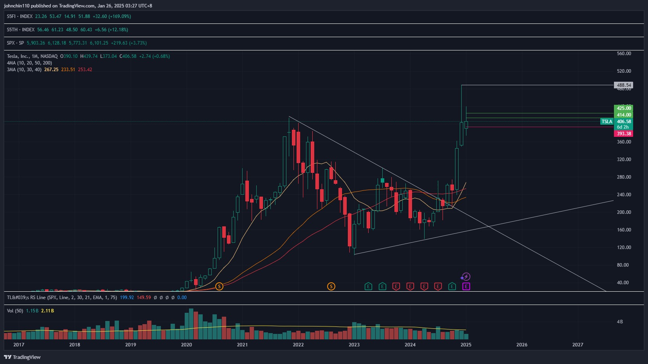Select the Vol (50) indicator legend
Screen dimensions: 648x364
click(x=15, y=311)
